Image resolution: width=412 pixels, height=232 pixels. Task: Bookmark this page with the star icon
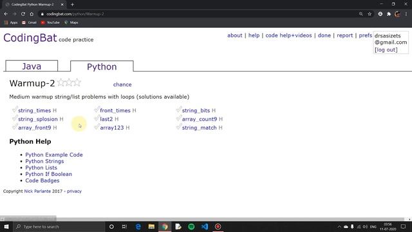370,14
